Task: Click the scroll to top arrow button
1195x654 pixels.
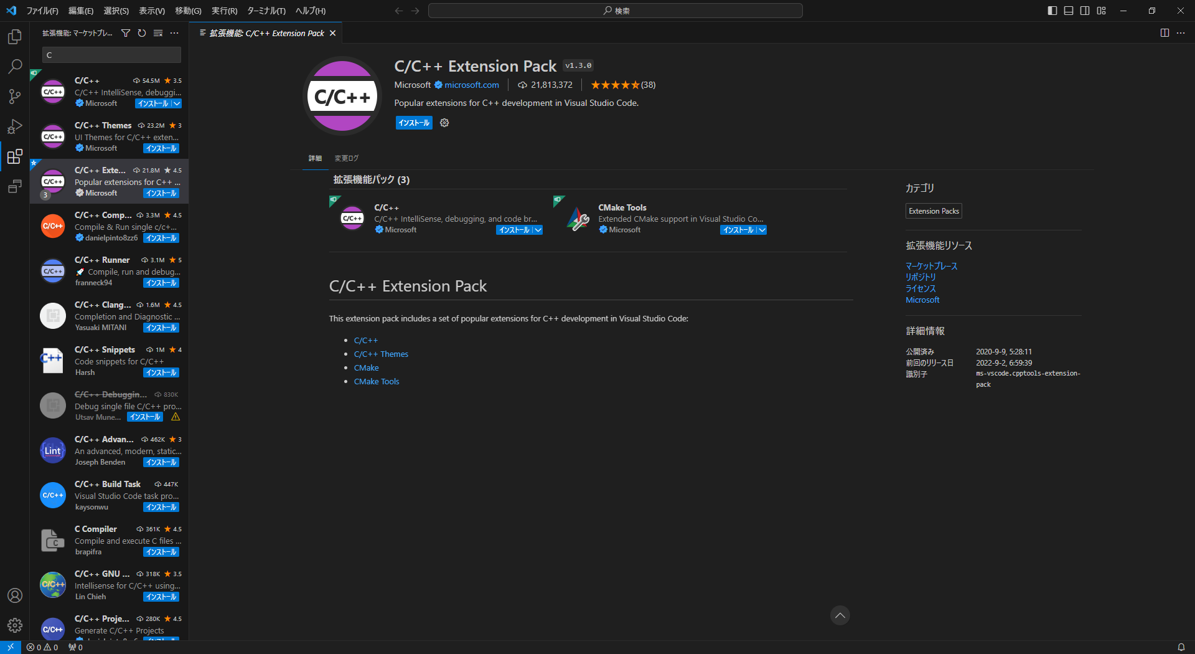Action: coord(840,615)
